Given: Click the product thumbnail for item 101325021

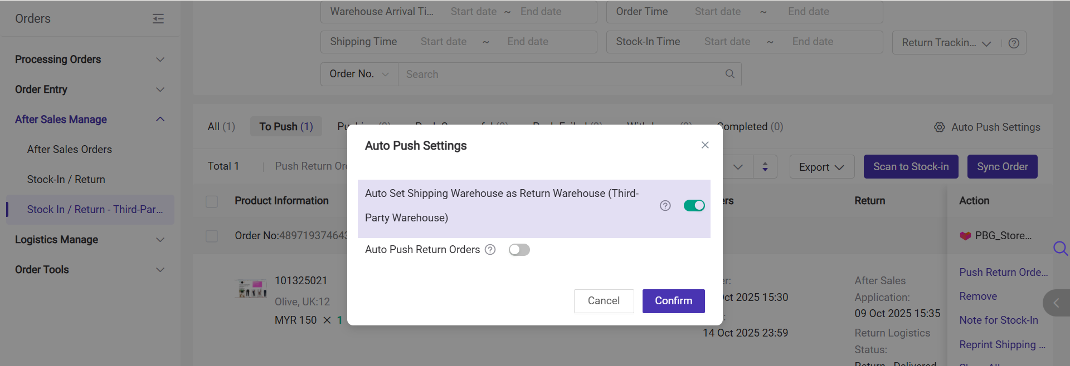Looking at the screenshot, I should [252, 289].
